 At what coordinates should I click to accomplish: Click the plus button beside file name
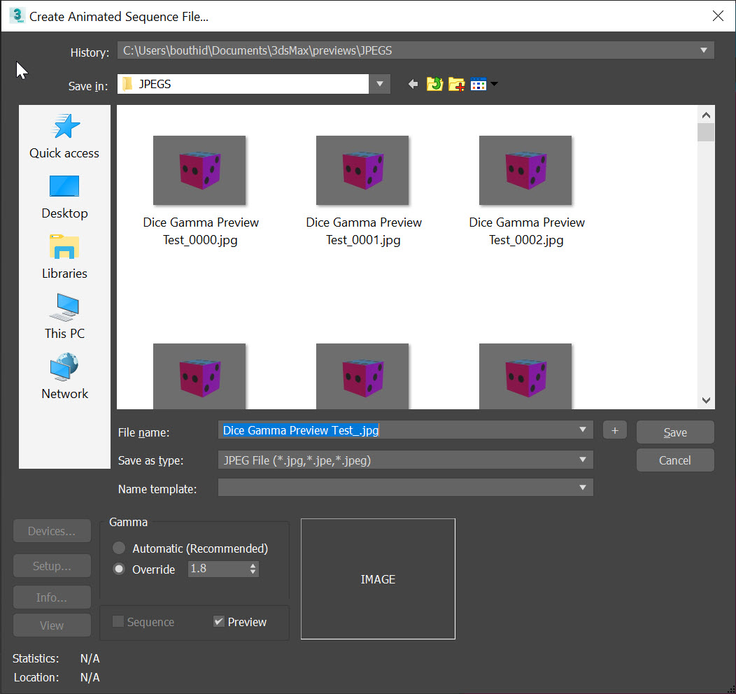click(614, 430)
